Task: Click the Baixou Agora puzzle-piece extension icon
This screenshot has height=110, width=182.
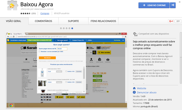Action: (x=13, y=5)
